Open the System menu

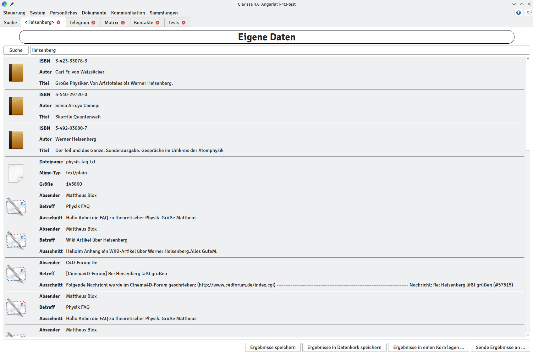38,13
